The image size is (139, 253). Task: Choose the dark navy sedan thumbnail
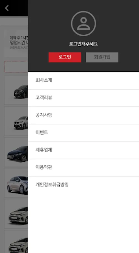(x=17, y=153)
